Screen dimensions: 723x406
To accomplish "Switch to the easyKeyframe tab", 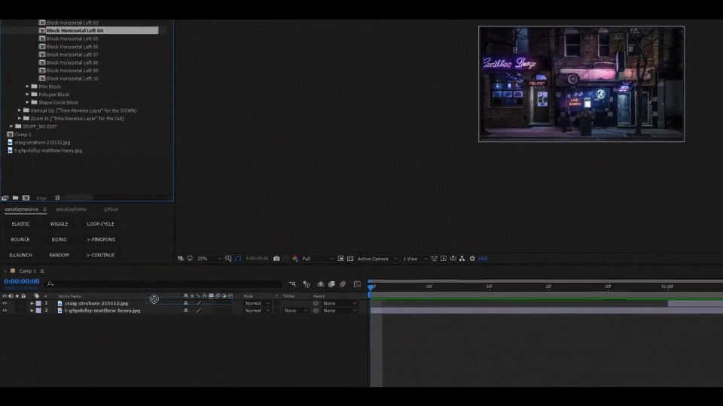I will pyautogui.click(x=71, y=210).
